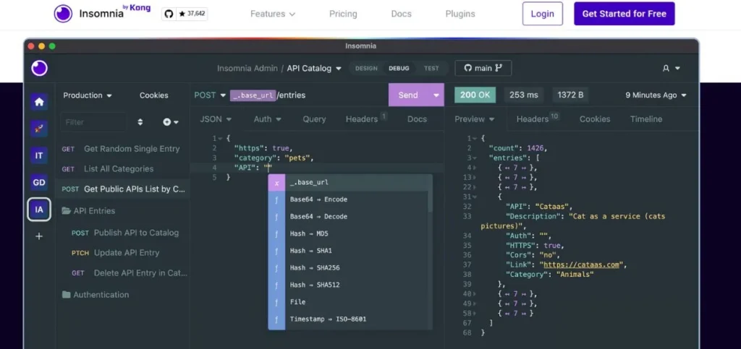Viewport: 741px width, 349px height.
Task: Open the Auth type dropdown
Action: click(x=267, y=119)
